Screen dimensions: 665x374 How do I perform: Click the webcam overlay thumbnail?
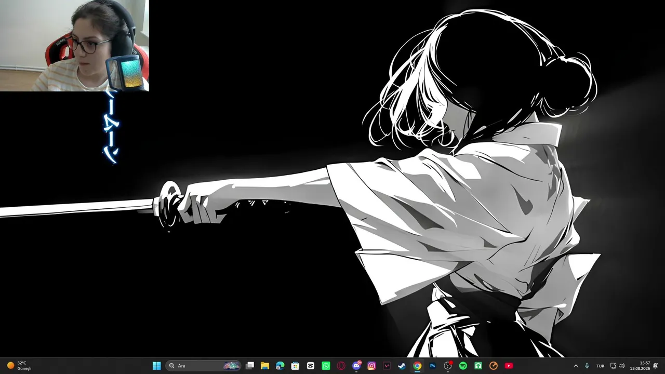[74, 46]
